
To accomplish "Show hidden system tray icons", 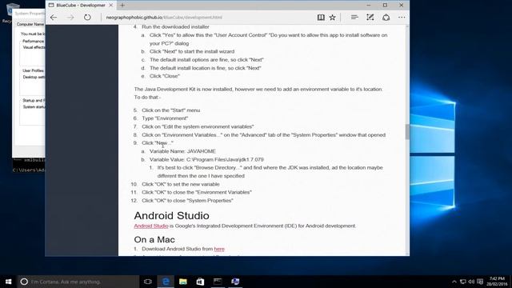I will tap(454, 282).
